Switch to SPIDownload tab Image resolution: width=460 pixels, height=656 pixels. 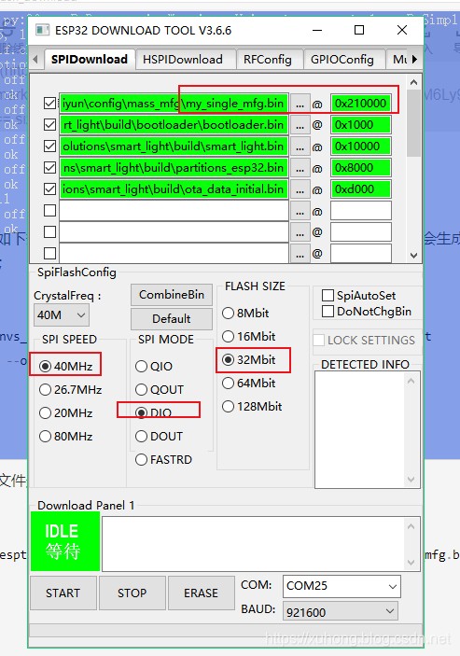pos(90,60)
